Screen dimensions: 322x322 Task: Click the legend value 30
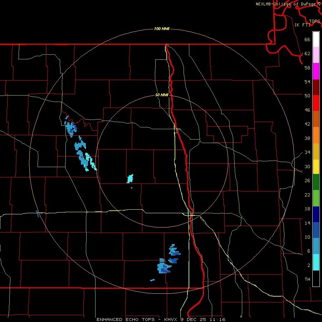coord(307,166)
